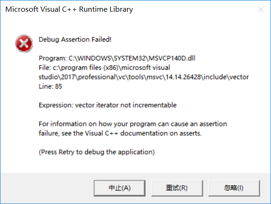271x204 pixels.
Task: Click the word Program label
Action: pos(53,59)
